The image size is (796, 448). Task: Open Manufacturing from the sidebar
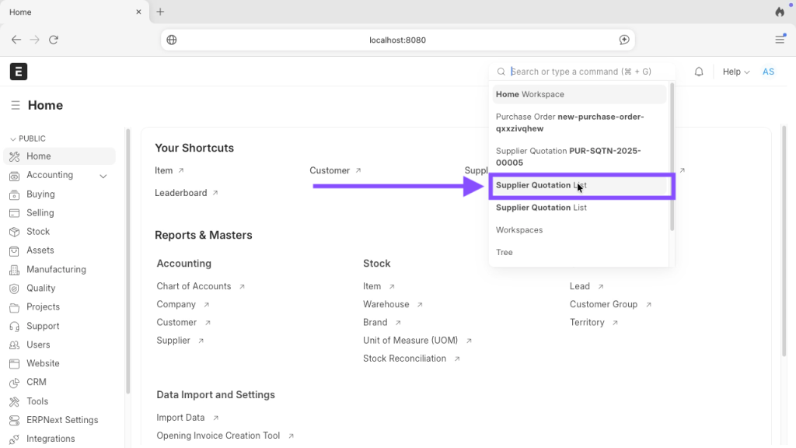[56, 269]
